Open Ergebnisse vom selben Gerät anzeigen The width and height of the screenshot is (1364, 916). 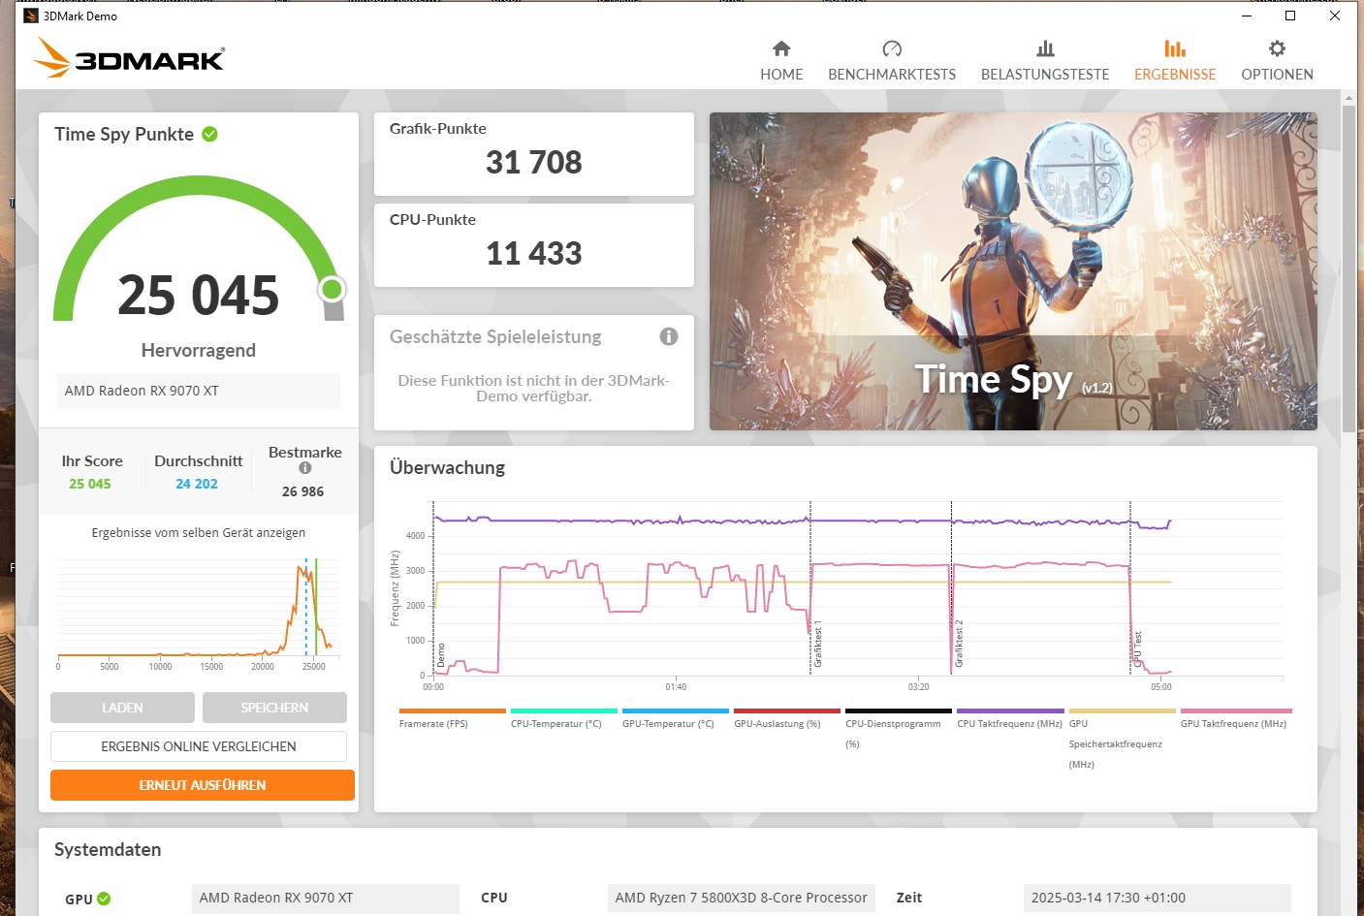pos(198,532)
